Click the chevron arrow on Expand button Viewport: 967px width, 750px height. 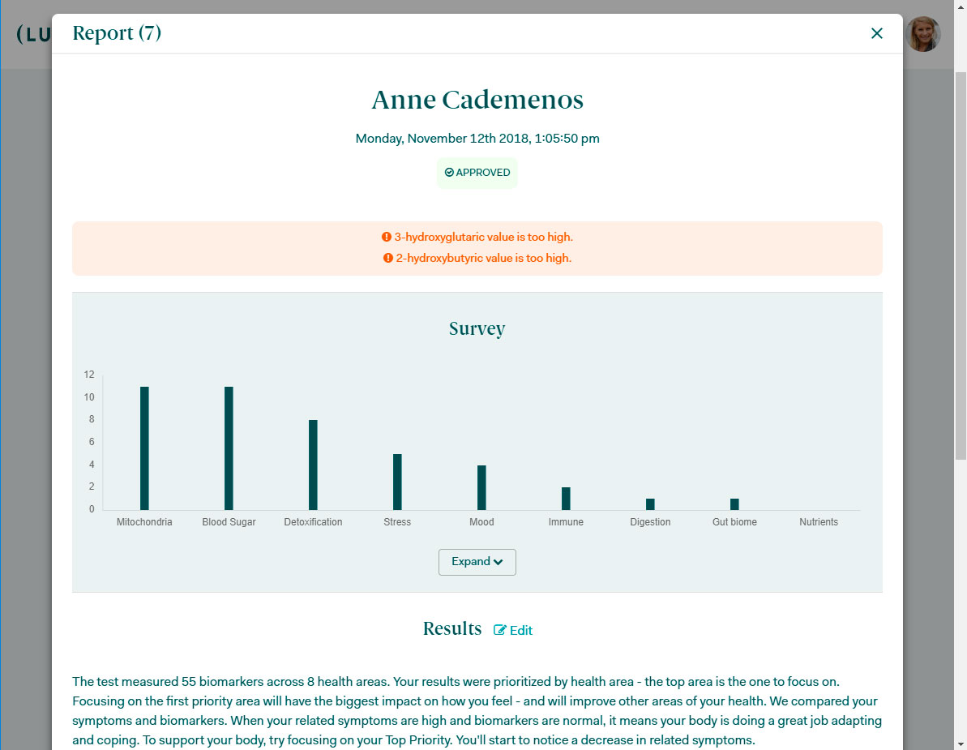click(x=498, y=562)
